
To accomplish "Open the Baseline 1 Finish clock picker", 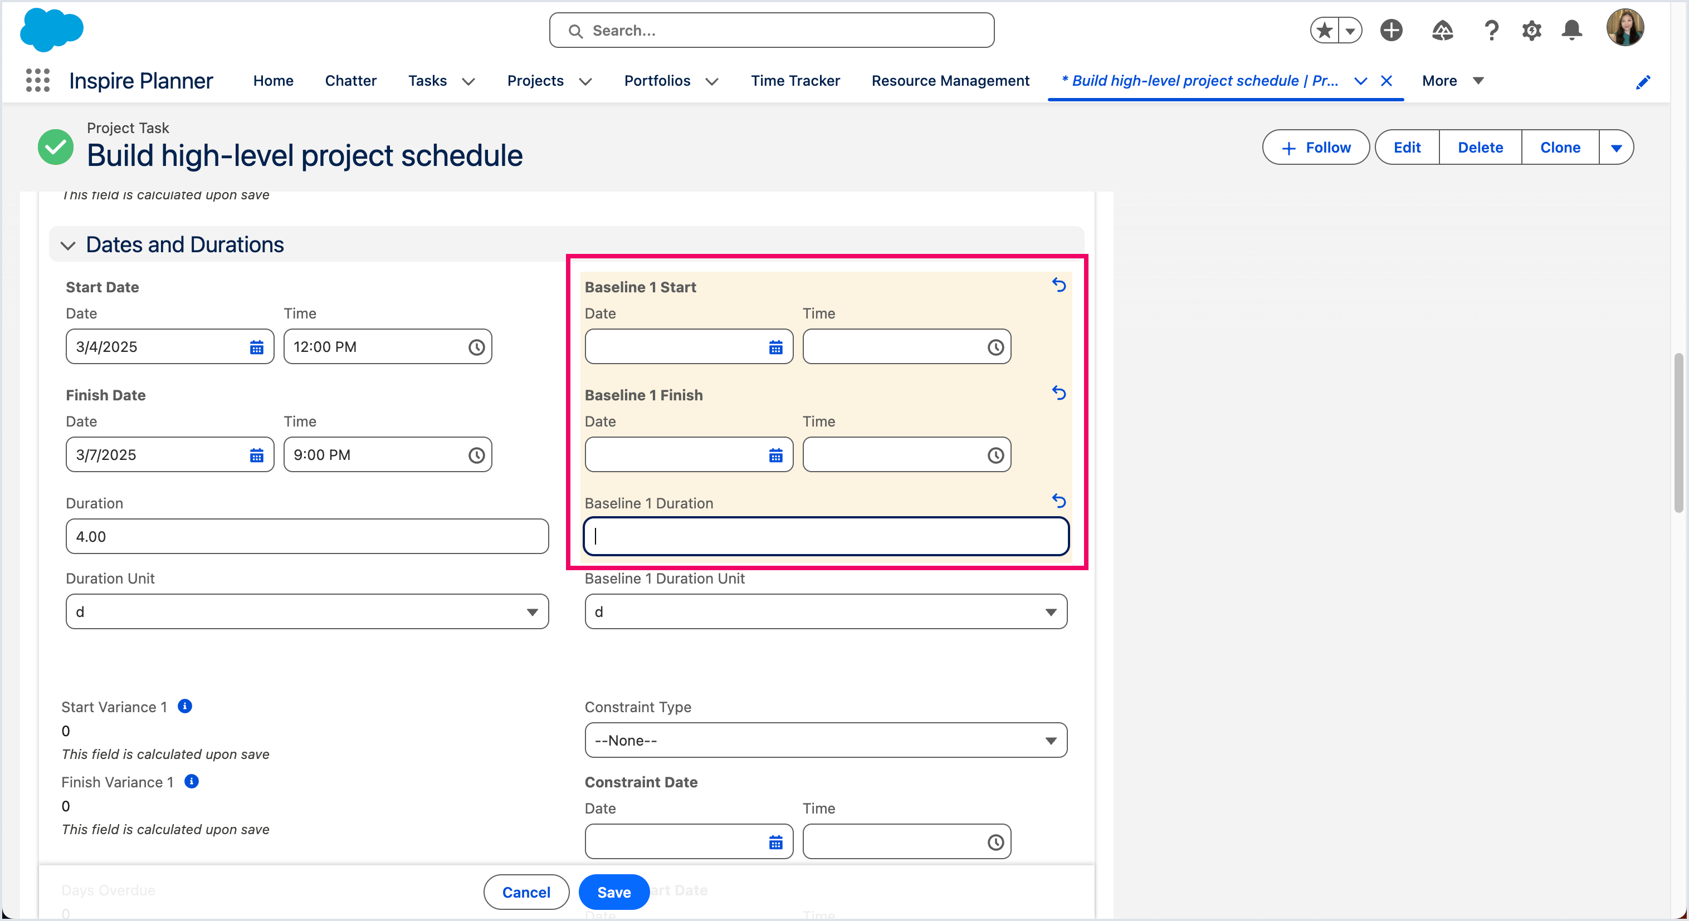I will click(996, 455).
